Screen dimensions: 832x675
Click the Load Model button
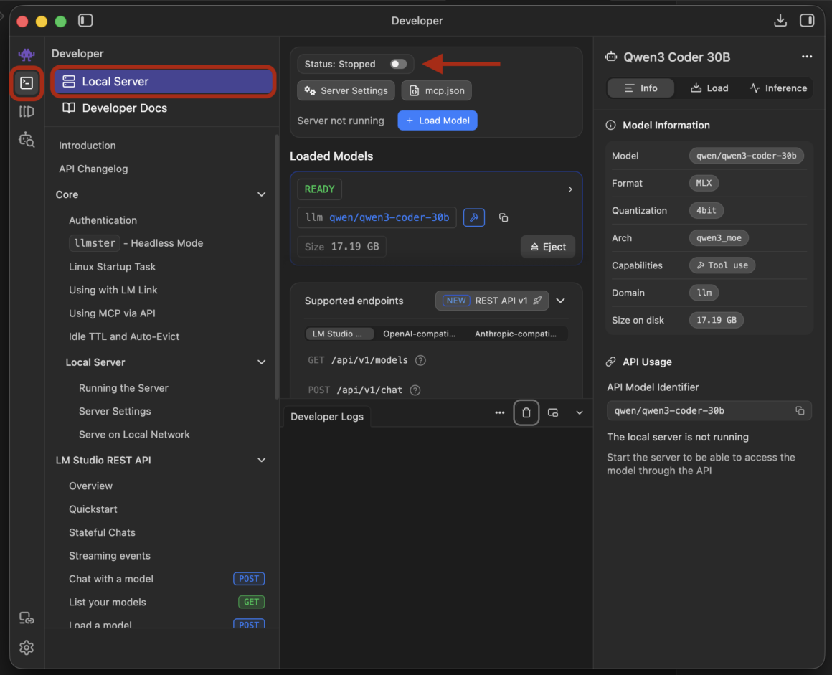click(x=438, y=121)
